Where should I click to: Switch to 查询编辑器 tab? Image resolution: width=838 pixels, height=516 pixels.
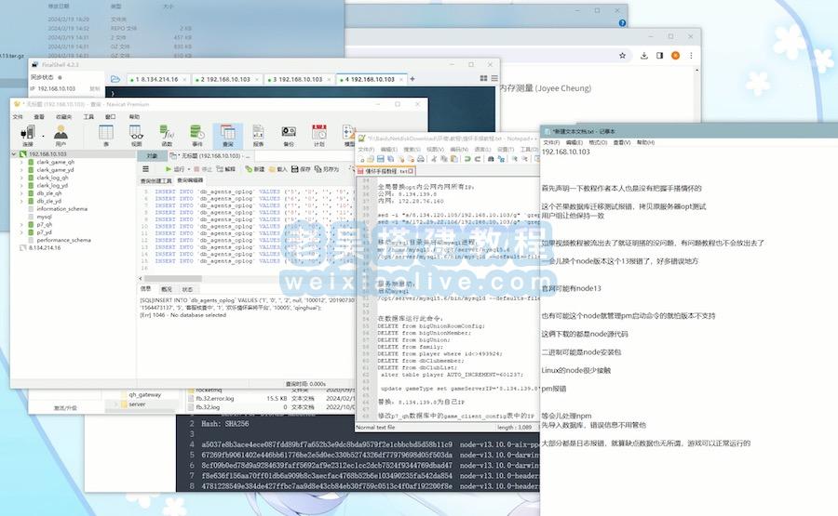tap(190, 180)
